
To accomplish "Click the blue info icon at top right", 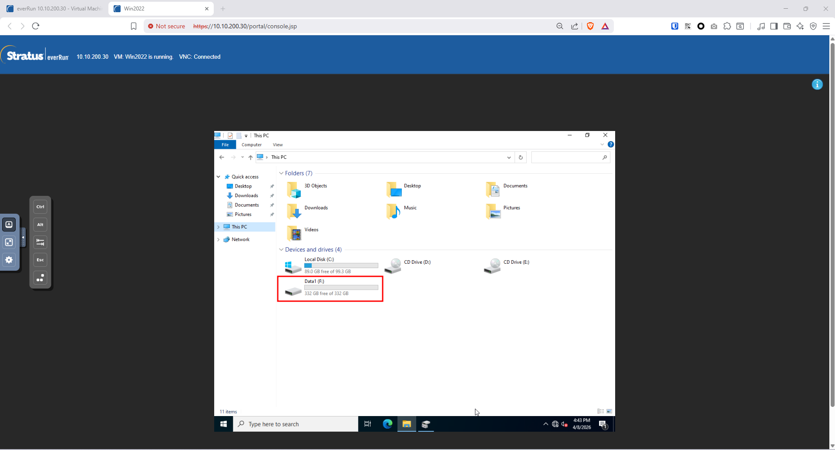I will [817, 84].
